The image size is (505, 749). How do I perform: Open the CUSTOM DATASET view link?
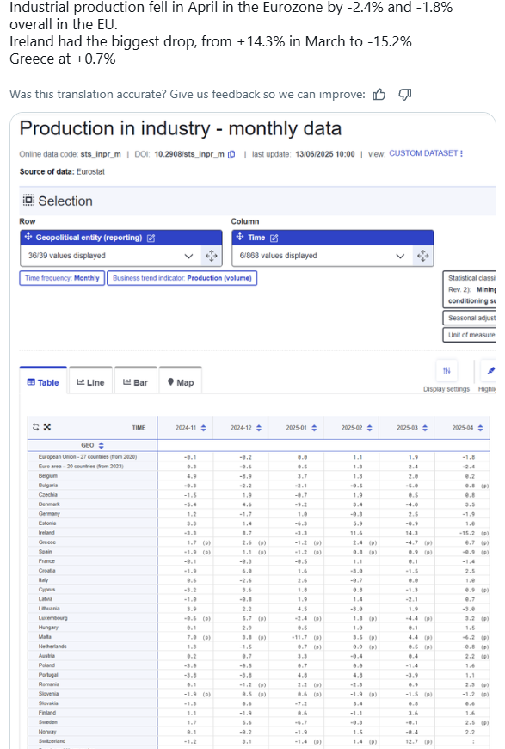tap(423, 153)
